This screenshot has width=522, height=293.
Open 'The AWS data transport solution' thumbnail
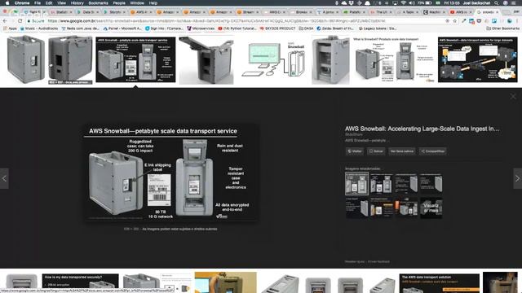[x=440, y=282]
